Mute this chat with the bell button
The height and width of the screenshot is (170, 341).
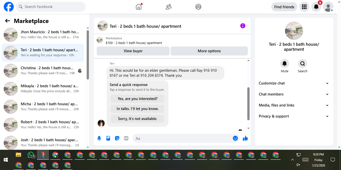point(285,63)
